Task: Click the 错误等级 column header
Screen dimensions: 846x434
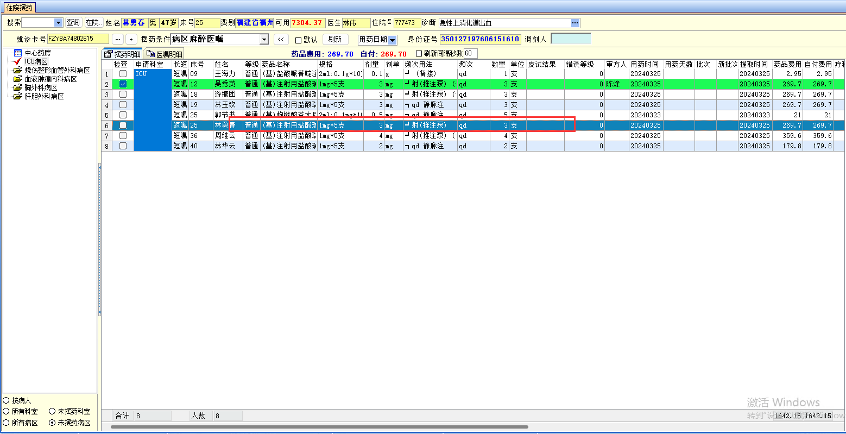Action: pyautogui.click(x=584, y=64)
